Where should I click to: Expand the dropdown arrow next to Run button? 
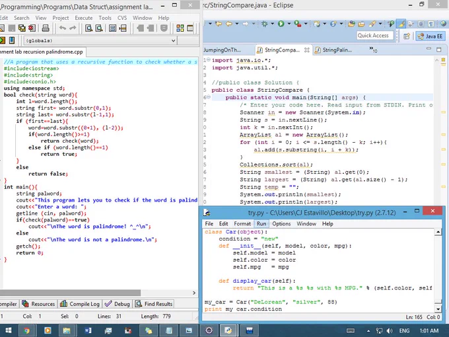point(289,24)
